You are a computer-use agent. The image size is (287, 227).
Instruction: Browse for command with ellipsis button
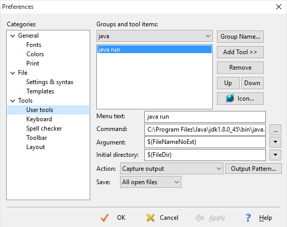pos(275,130)
